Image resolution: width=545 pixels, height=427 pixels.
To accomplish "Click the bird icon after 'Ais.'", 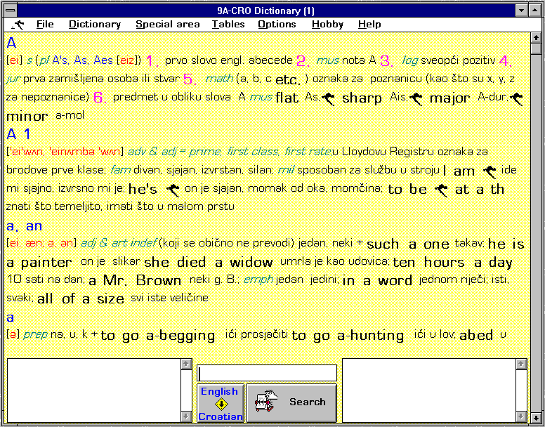I will pyautogui.click(x=416, y=99).
